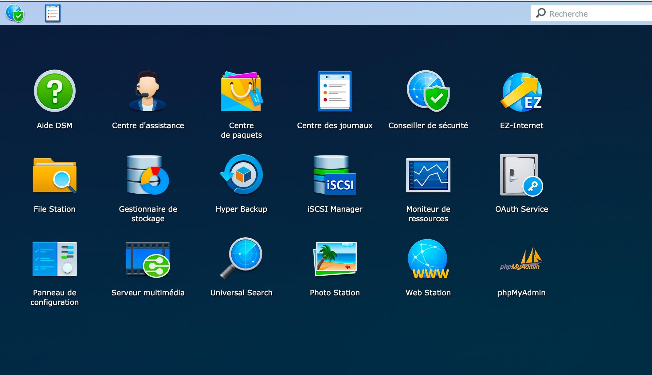Open Universal Search app icon
Viewport: 652px width, 375px height.
point(241,259)
